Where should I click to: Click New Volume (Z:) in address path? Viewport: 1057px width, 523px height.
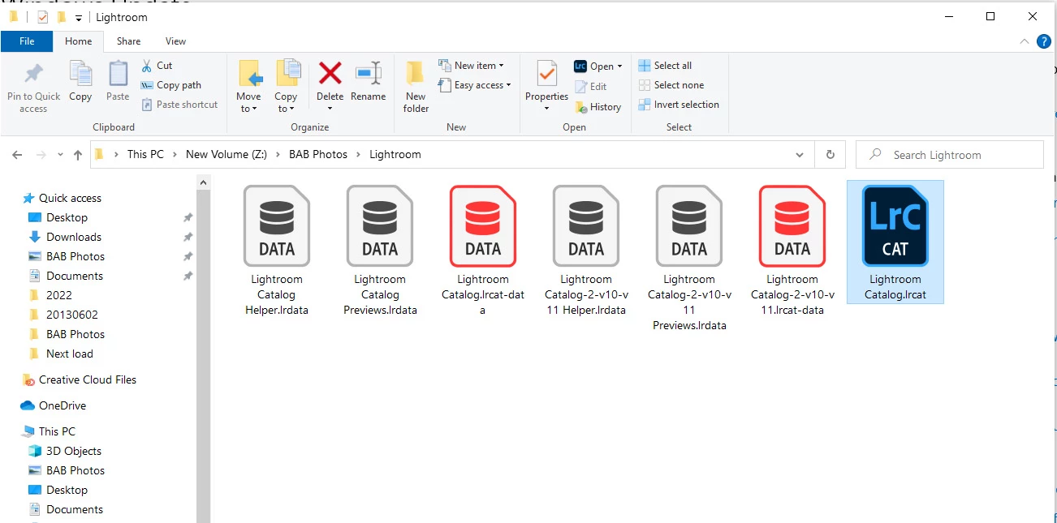click(x=227, y=154)
